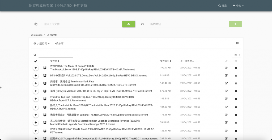Delete the DTS Demo Disc torrent

pyautogui.click(x=236, y=76)
